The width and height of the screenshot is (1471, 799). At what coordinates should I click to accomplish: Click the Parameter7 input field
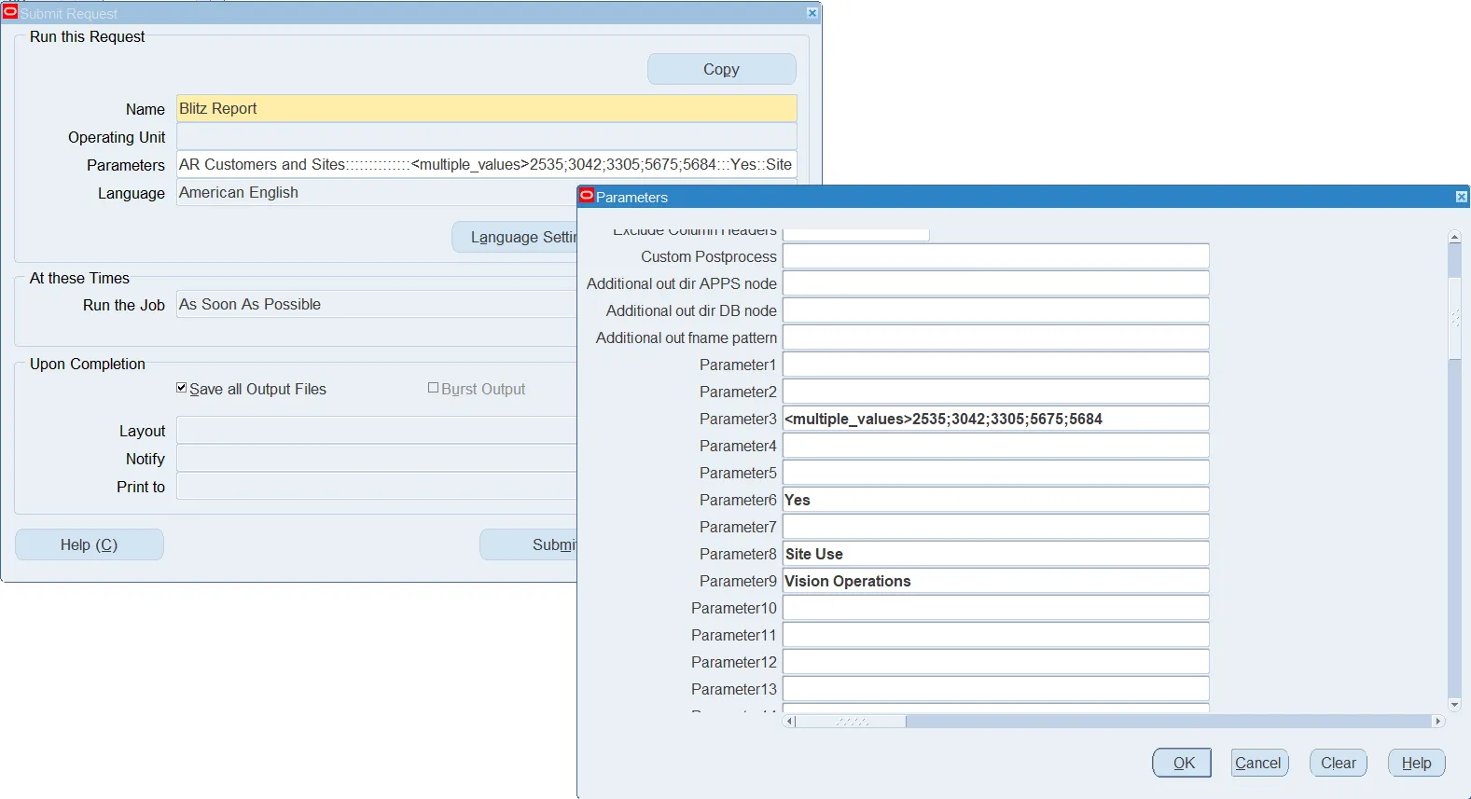996,527
